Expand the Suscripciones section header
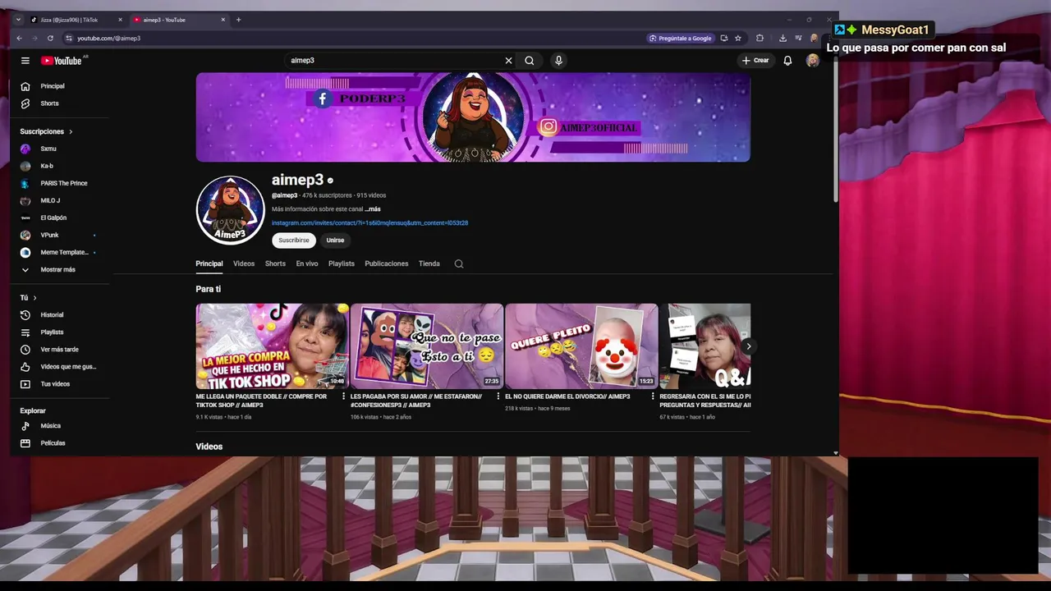Image resolution: width=1051 pixels, height=591 pixels. pos(47,131)
